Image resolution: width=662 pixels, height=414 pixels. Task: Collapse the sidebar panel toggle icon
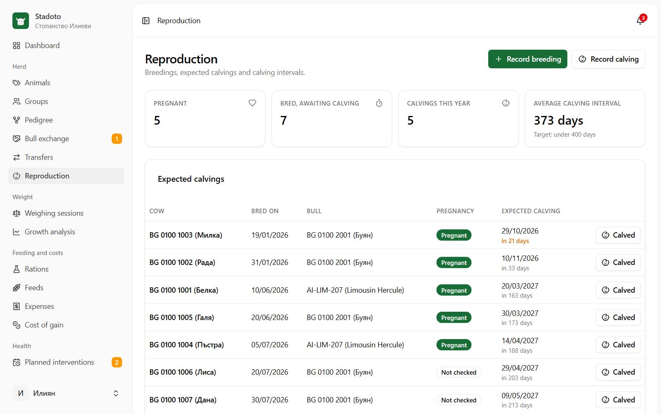(146, 21)
